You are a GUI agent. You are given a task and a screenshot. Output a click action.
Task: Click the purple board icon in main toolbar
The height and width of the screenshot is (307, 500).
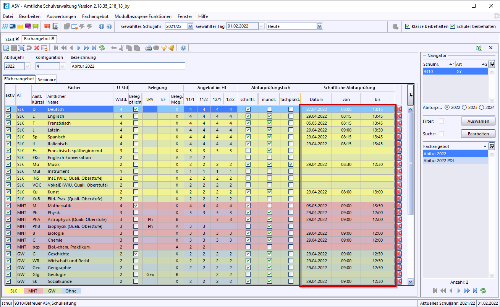[x=28, y=26]
